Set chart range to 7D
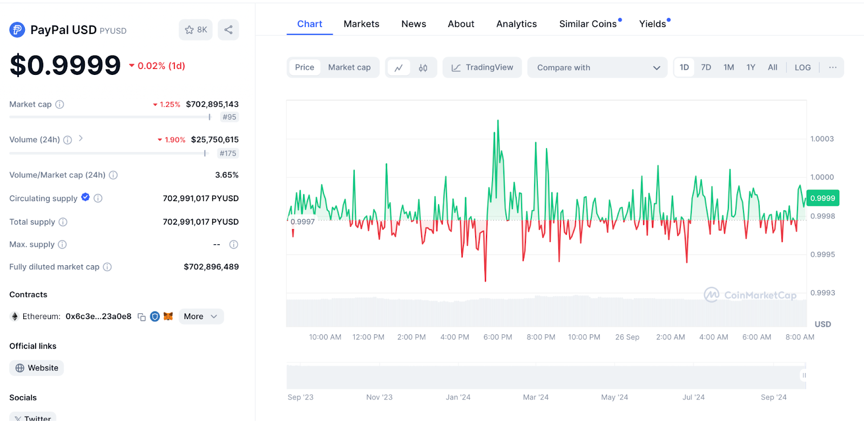 point(706,67)
